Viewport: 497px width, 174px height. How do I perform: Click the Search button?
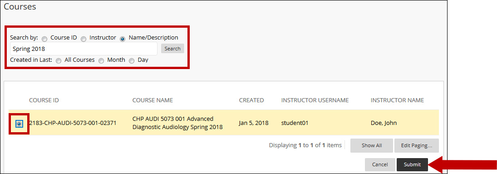172,49
